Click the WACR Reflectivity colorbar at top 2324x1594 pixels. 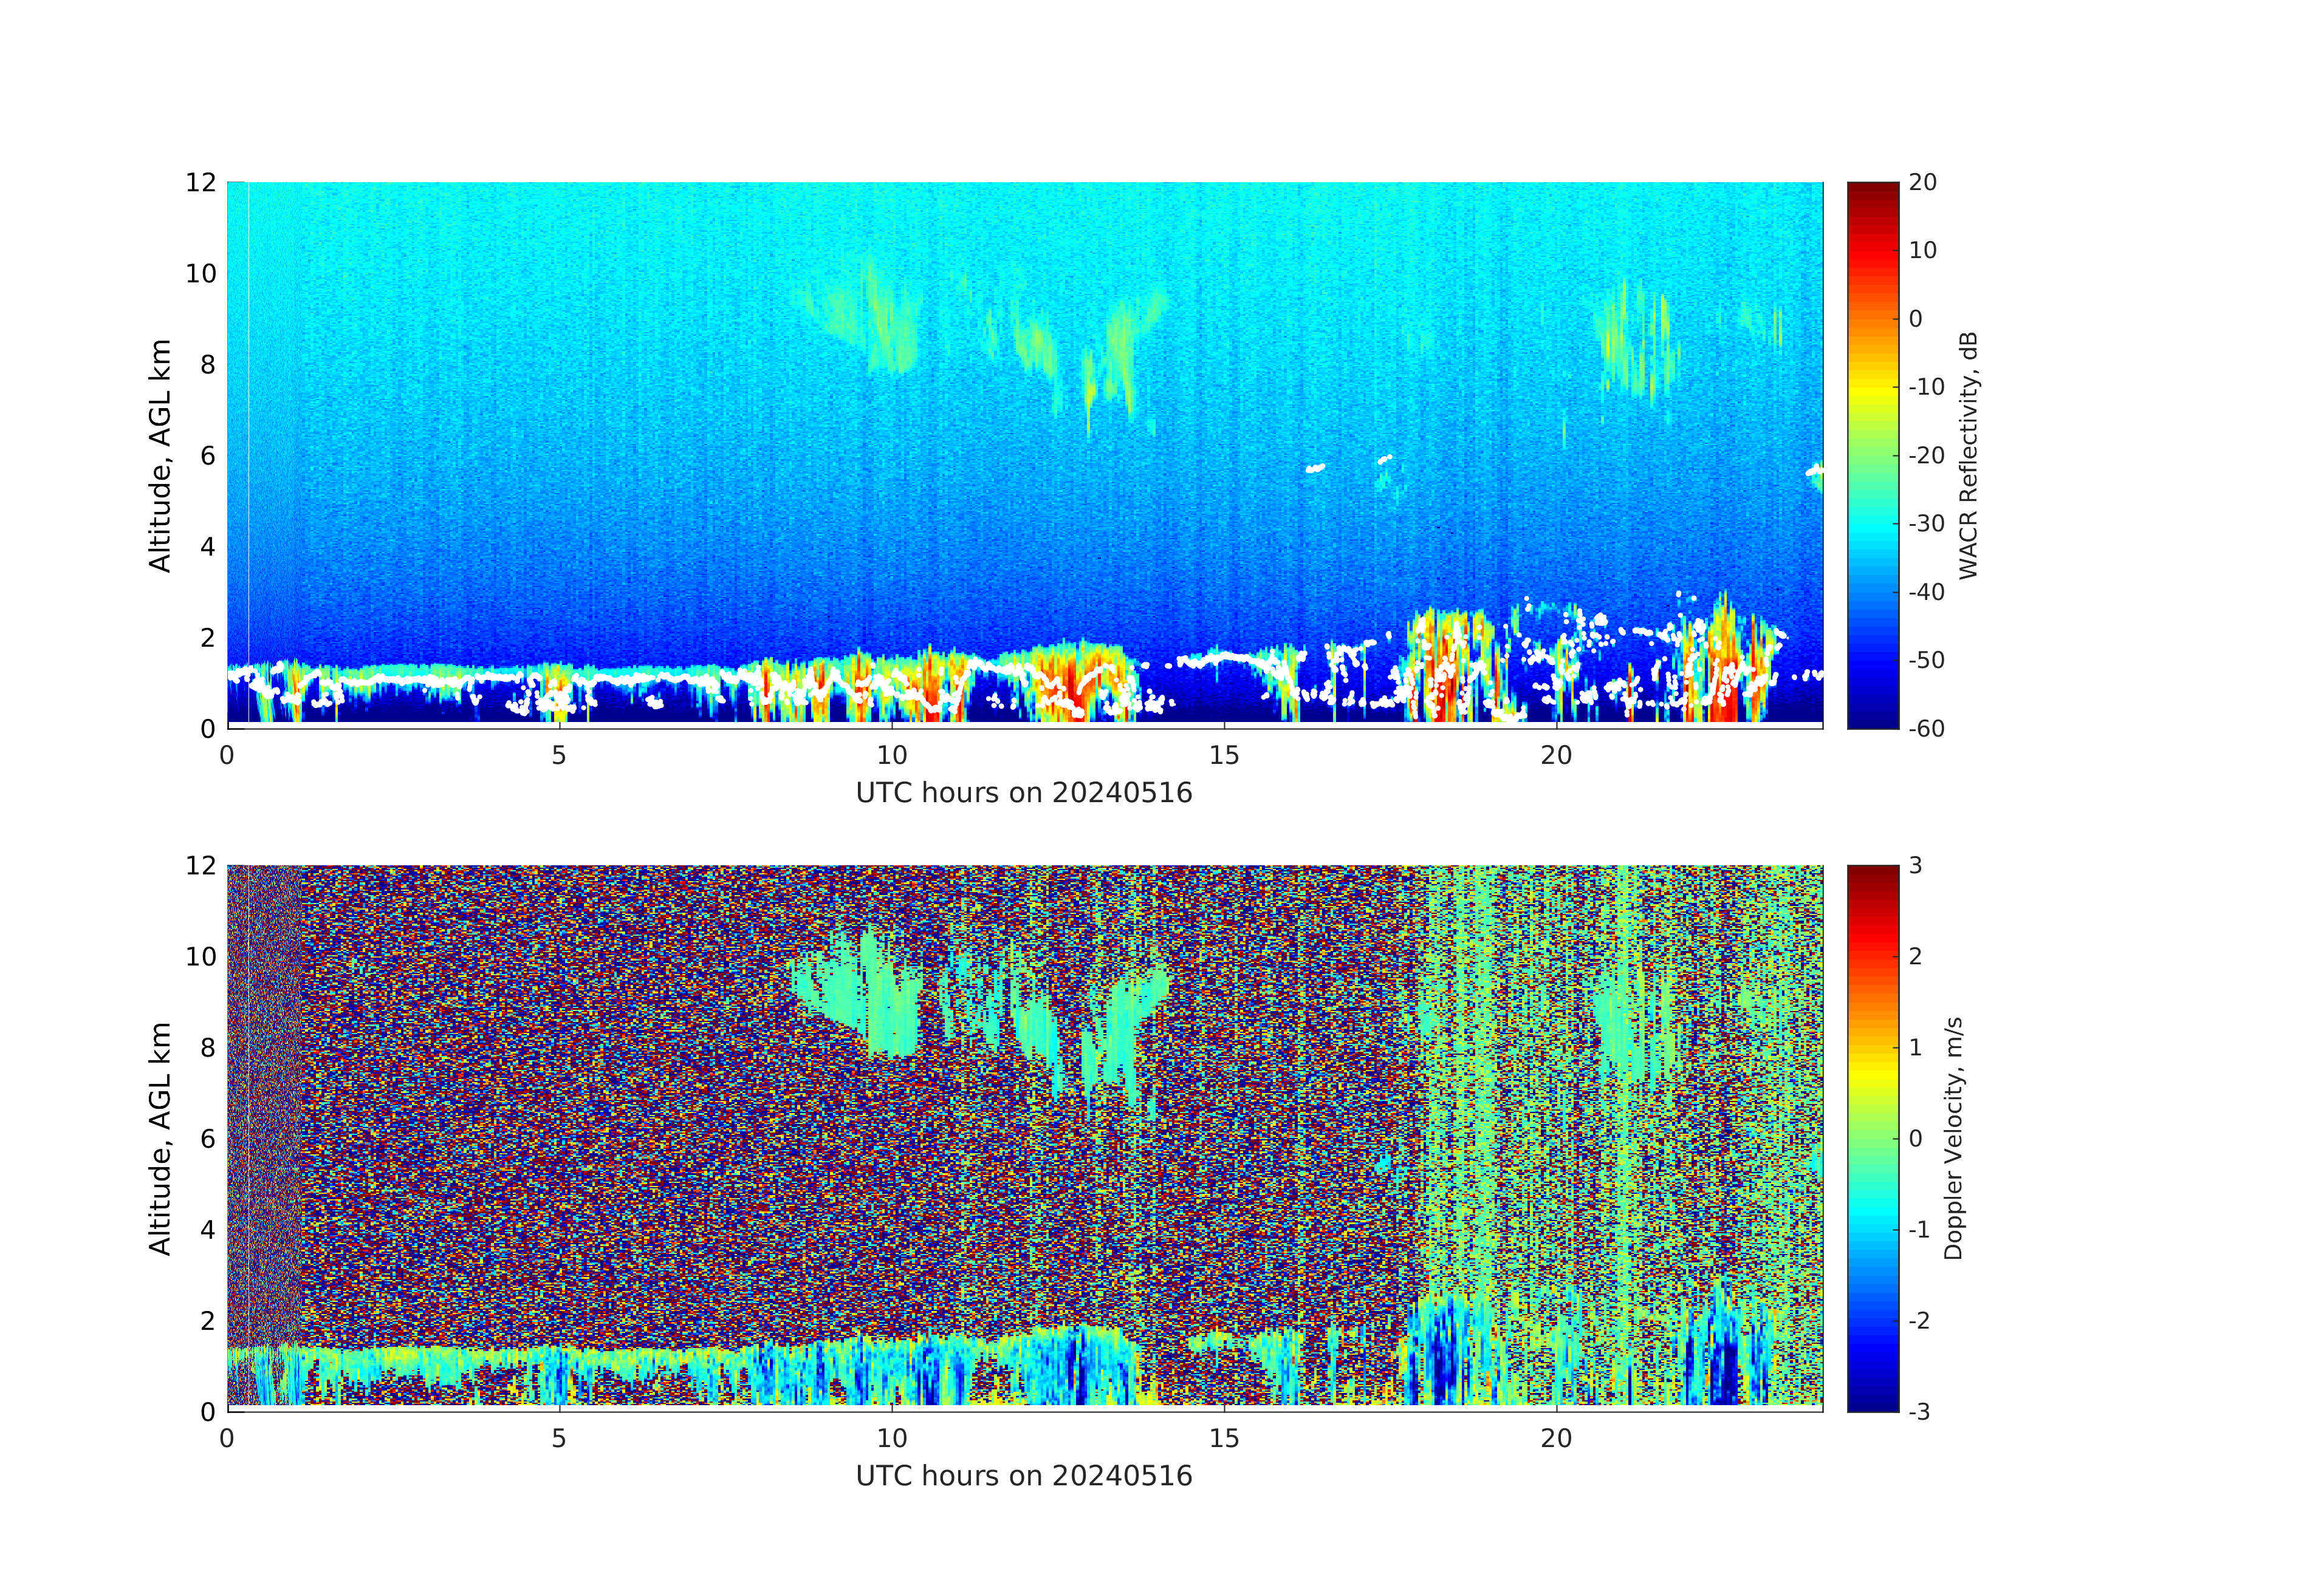(x=1872, y=455)
